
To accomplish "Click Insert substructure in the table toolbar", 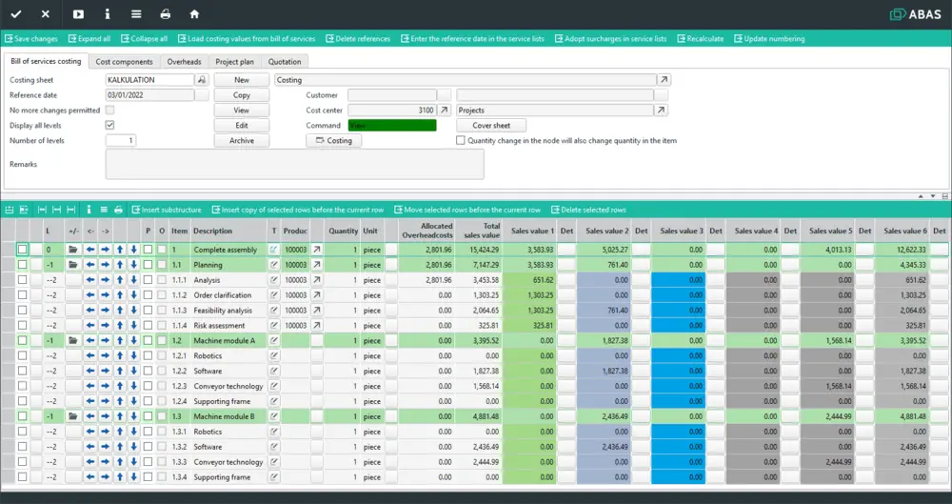I will click(167, 210).
